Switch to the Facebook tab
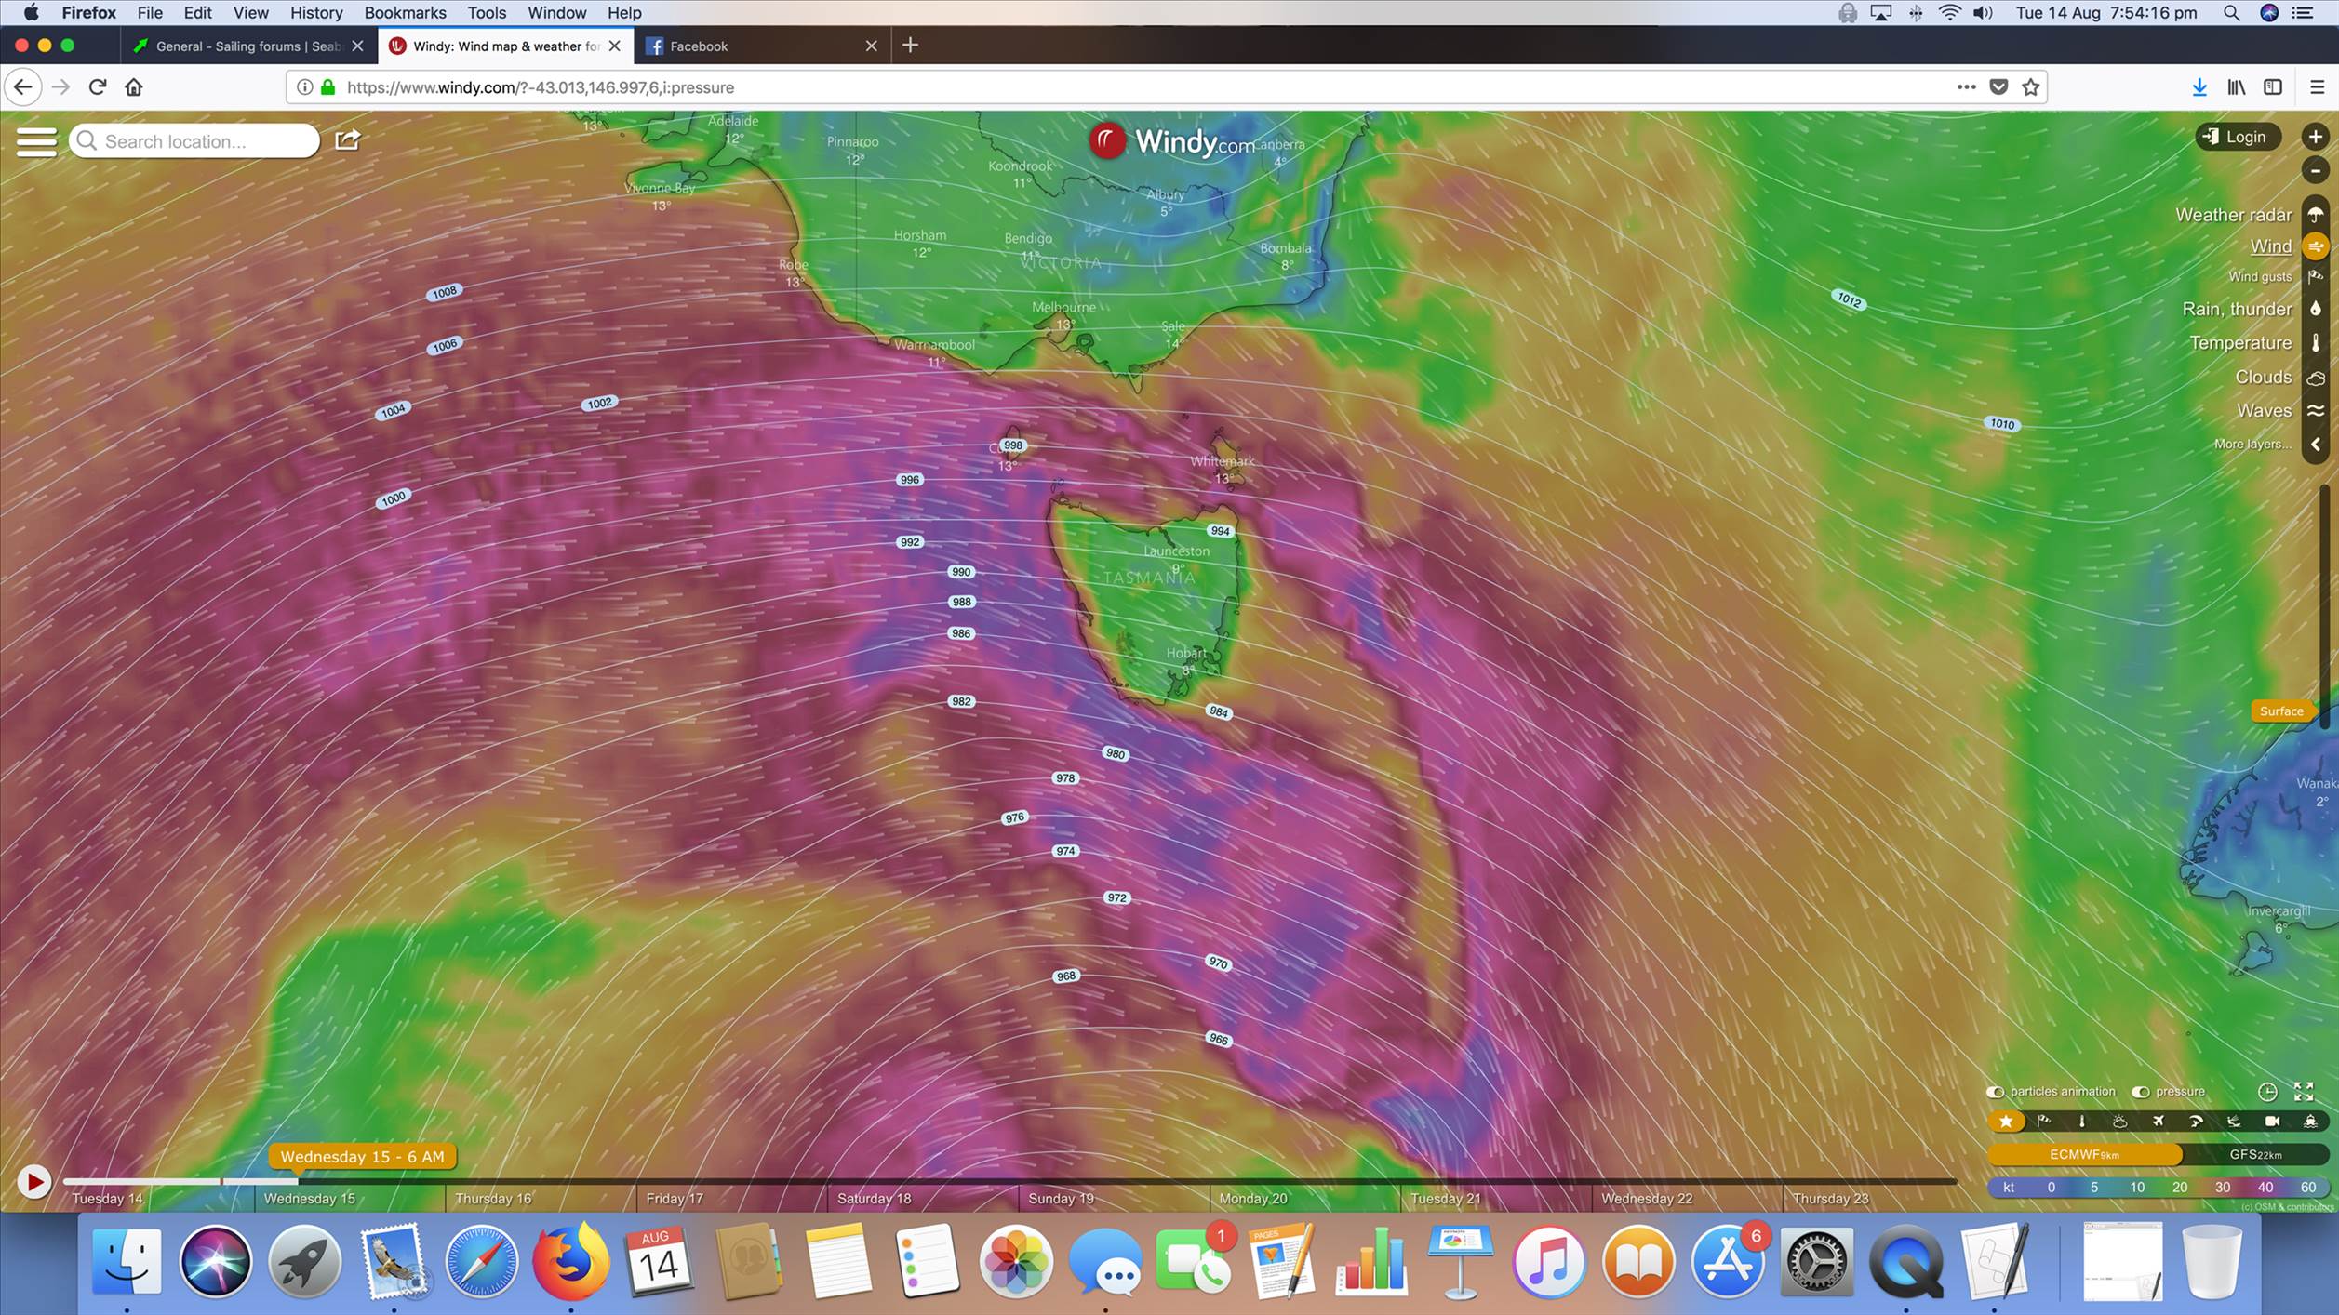Screen dimensions: 2339x1315 [x=698, y=46]
